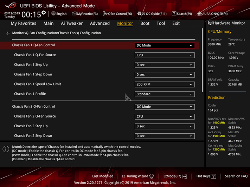The height and width of the screenshot is (187, 250).
Task: Click the 164 pts cooler score
Action: [213, 110]
